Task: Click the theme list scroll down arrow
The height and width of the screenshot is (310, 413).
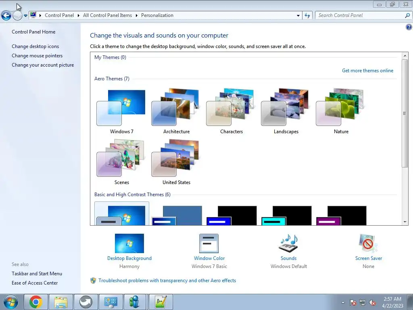Action: tap(405, 222)
